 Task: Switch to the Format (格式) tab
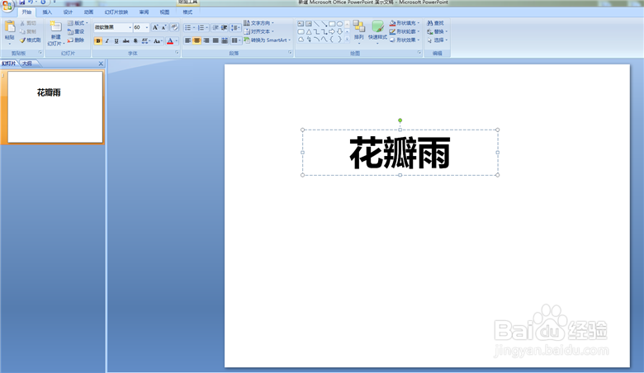(x=187, y=12)
